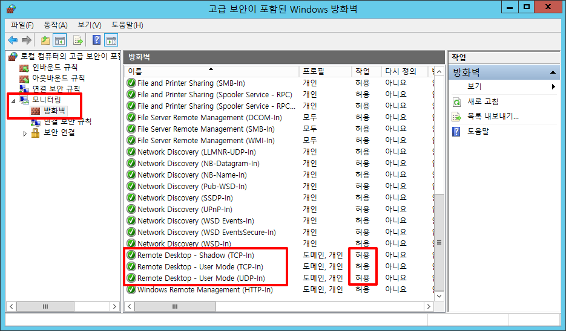Click green check icon of Network Discovery (UPnP-In)

tap(131, 209)
